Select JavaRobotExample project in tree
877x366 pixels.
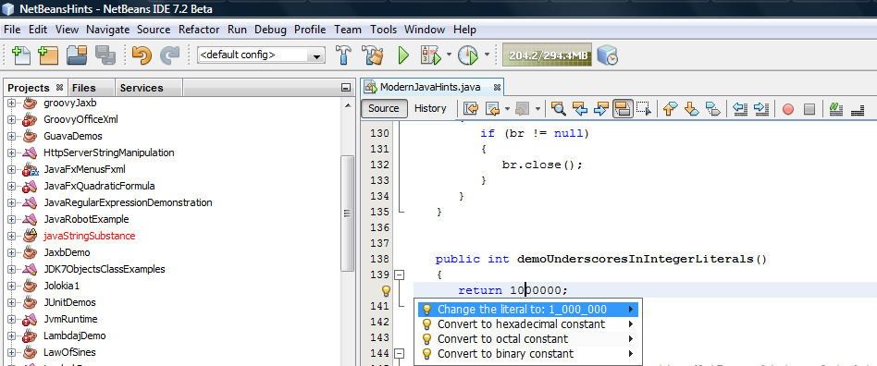(86, 219)
